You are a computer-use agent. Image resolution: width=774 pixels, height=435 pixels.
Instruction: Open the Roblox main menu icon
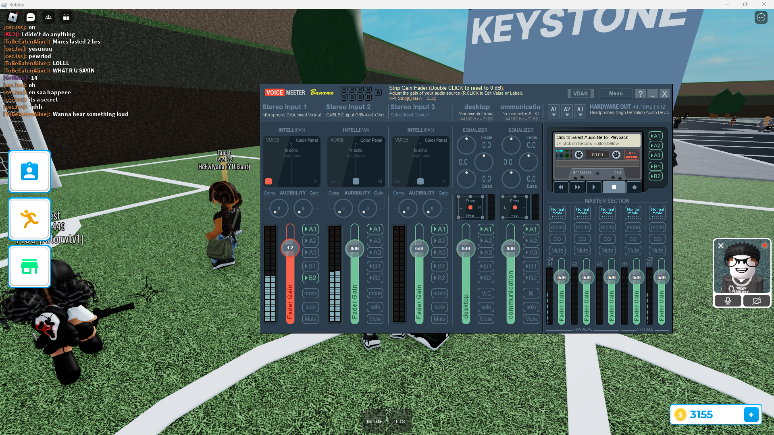pyautogui.click(x=13, y=17)
